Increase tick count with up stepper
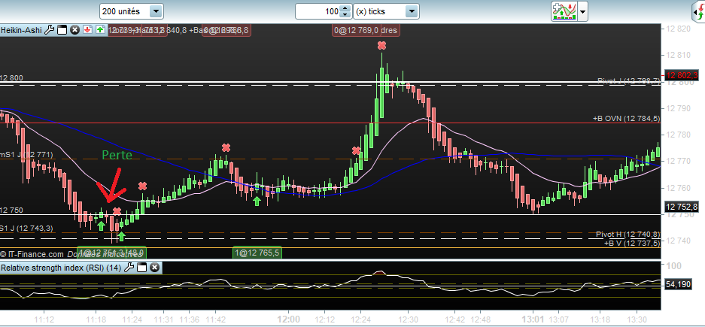The image size is (705, 327). (345, 8)
